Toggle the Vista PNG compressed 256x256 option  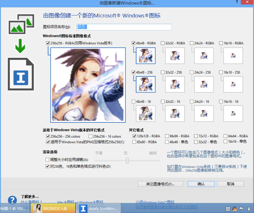pyautogui.click(x=48, y=142)
